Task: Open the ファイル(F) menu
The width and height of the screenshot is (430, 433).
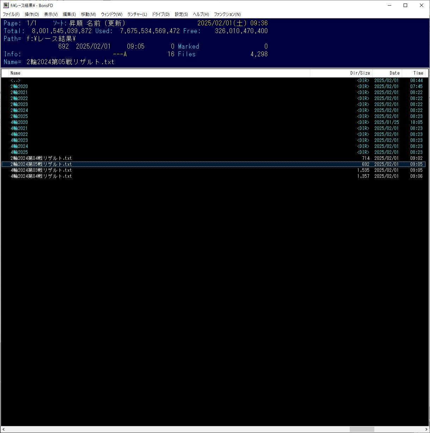Action: 11,14
